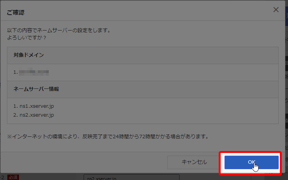
Task: Click the ネームサーバーの設定をします message line
Action: tap(58, 30)
